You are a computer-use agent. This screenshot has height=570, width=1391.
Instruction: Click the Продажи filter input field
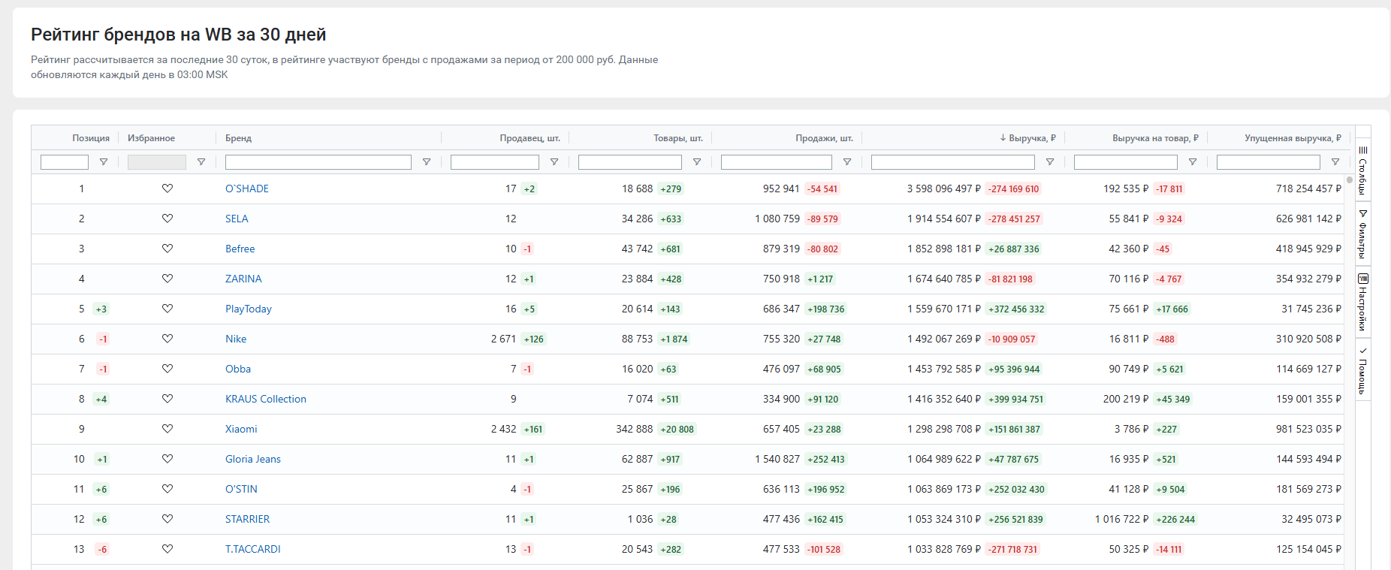777,162
